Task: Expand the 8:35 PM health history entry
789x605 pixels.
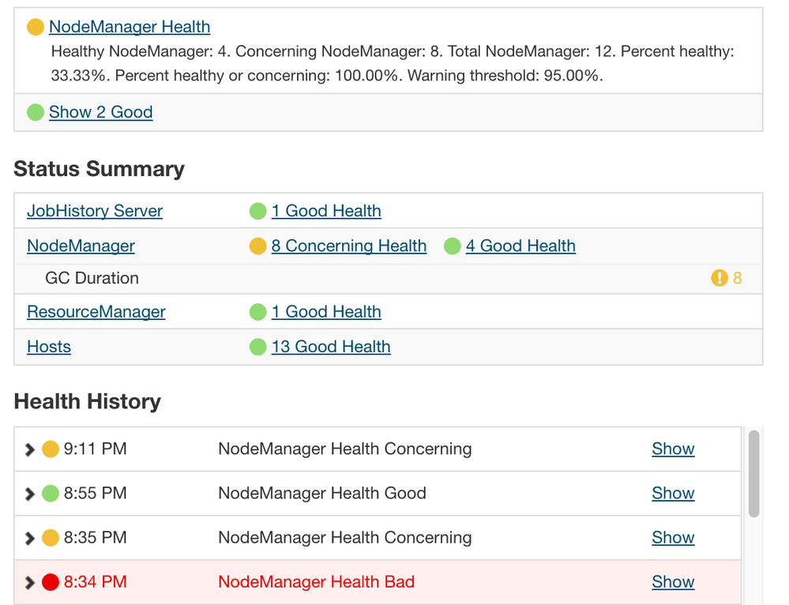Action: (x=30, y=538)
